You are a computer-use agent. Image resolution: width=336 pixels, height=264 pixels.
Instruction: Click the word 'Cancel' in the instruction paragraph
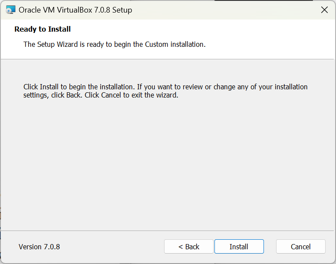[x=111, y=95]
